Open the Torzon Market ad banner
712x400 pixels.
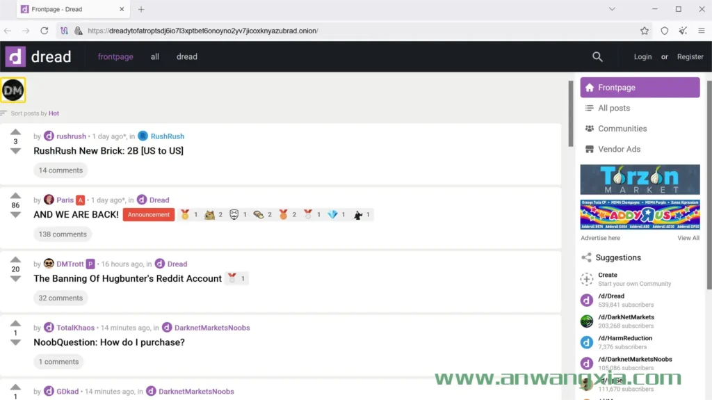[x=640, y=179]
